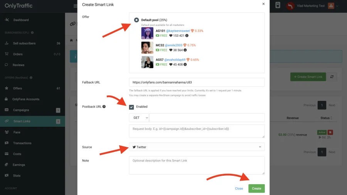Click the refresh icon beside Create Smart Link
347x195 pixels.
click(x=332, y=77)
